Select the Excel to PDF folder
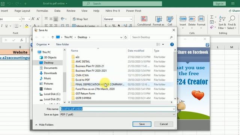Image resolution: width=240 pixels, height=135 pixels. pos(82,80)
